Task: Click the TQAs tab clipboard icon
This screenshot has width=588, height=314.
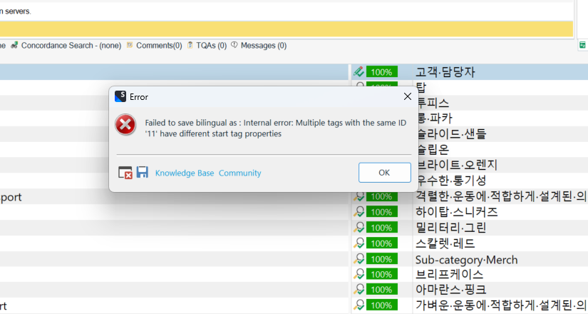Action: point(190,45)
